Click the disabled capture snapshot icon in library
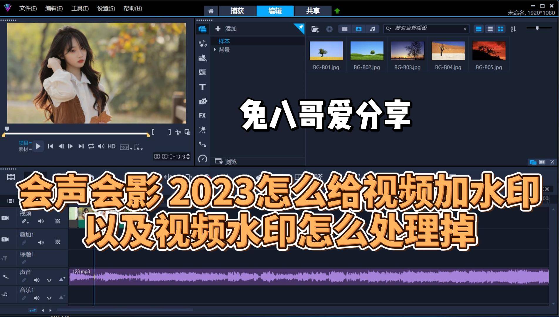Image resolution: width=559 pixels, height=317 pixels. click(x=329, y=29)
